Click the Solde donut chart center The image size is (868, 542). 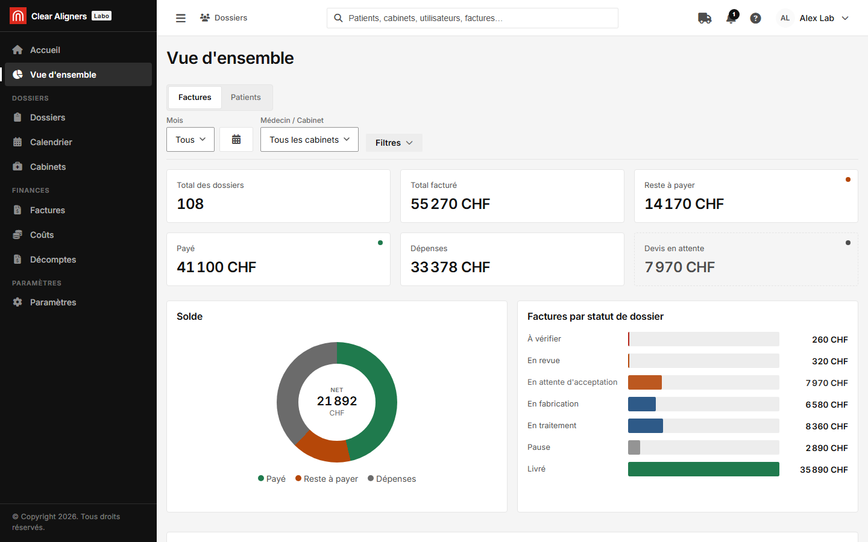coord(337,402)
